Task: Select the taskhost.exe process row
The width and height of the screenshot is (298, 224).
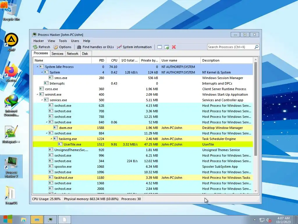Action: (143, 178)
